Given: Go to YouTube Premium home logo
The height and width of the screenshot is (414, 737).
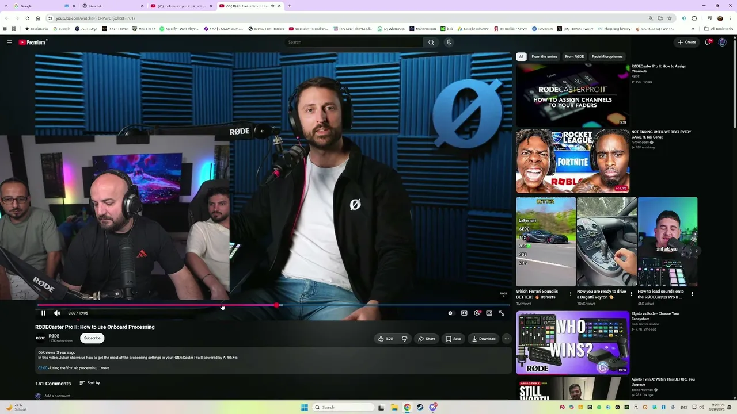Looking at the screenshot, I should (x=32, y=42).
